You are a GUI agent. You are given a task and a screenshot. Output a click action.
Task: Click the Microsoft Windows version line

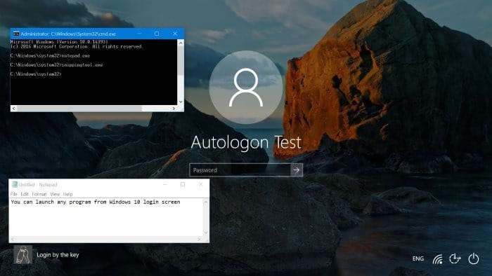click(59, 41)
